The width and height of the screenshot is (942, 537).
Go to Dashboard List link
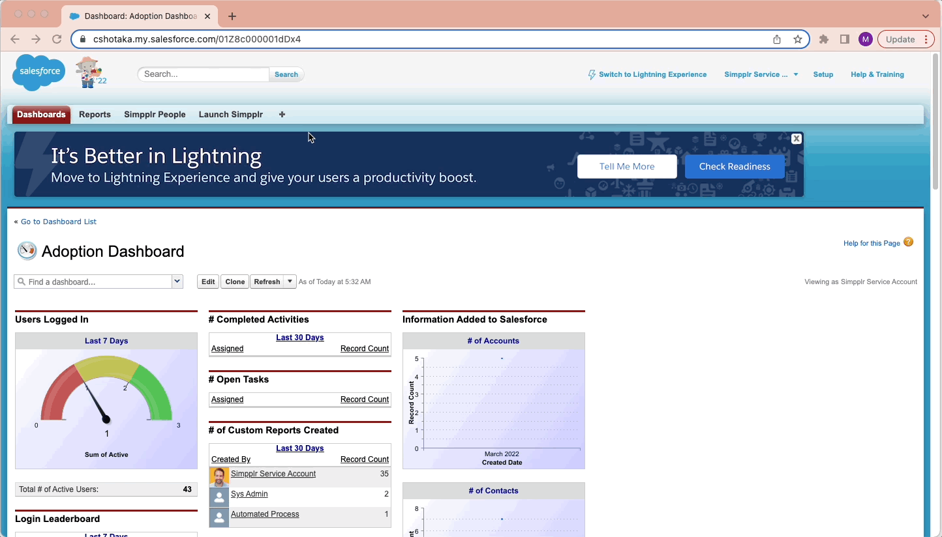point(59,222)
